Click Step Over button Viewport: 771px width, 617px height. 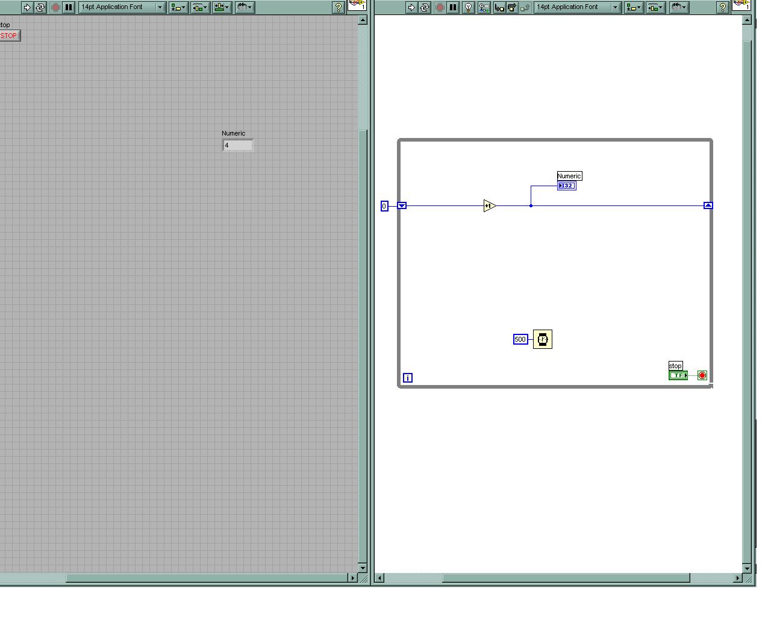coord(512,7)
